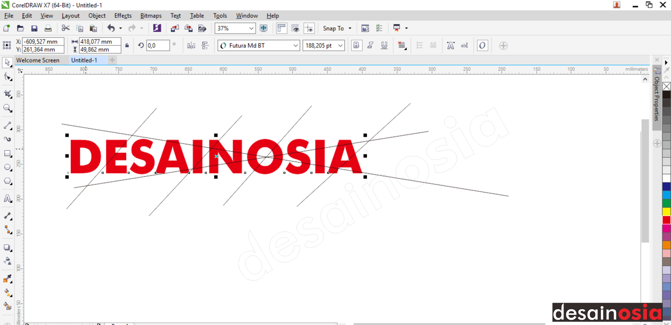
Task: Click the Import toolbar icon
Action: point(175,28)
